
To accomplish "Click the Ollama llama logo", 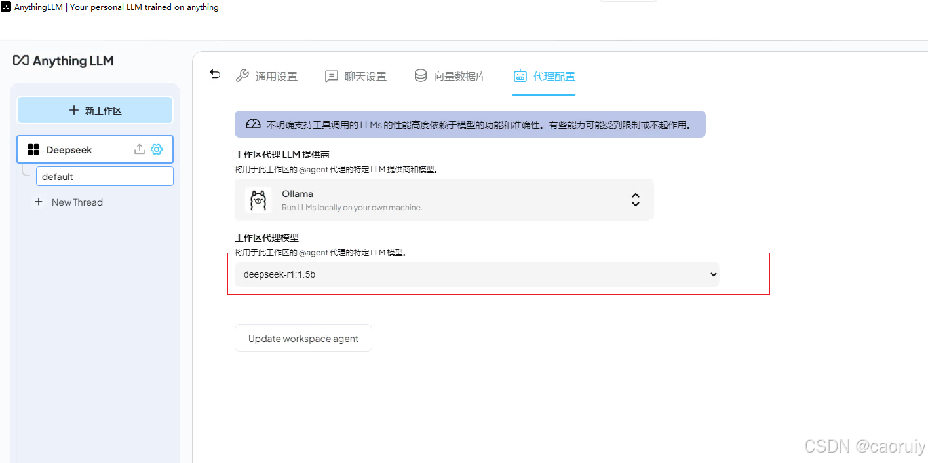I will (x=258, y=200).
